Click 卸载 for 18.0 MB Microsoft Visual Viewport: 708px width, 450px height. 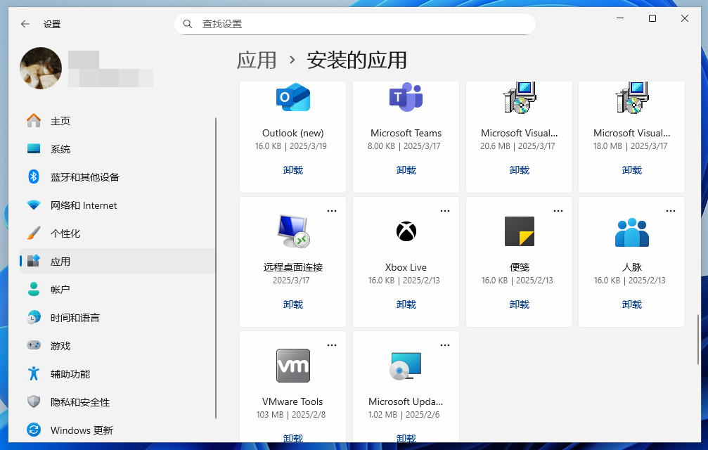[631, 170]
